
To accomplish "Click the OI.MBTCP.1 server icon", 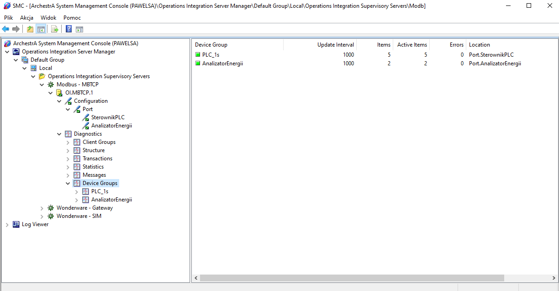I will [x=60, y=93].
